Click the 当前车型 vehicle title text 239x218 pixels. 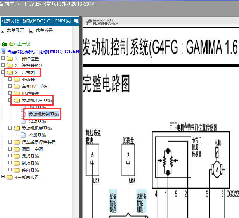point(47,4)
